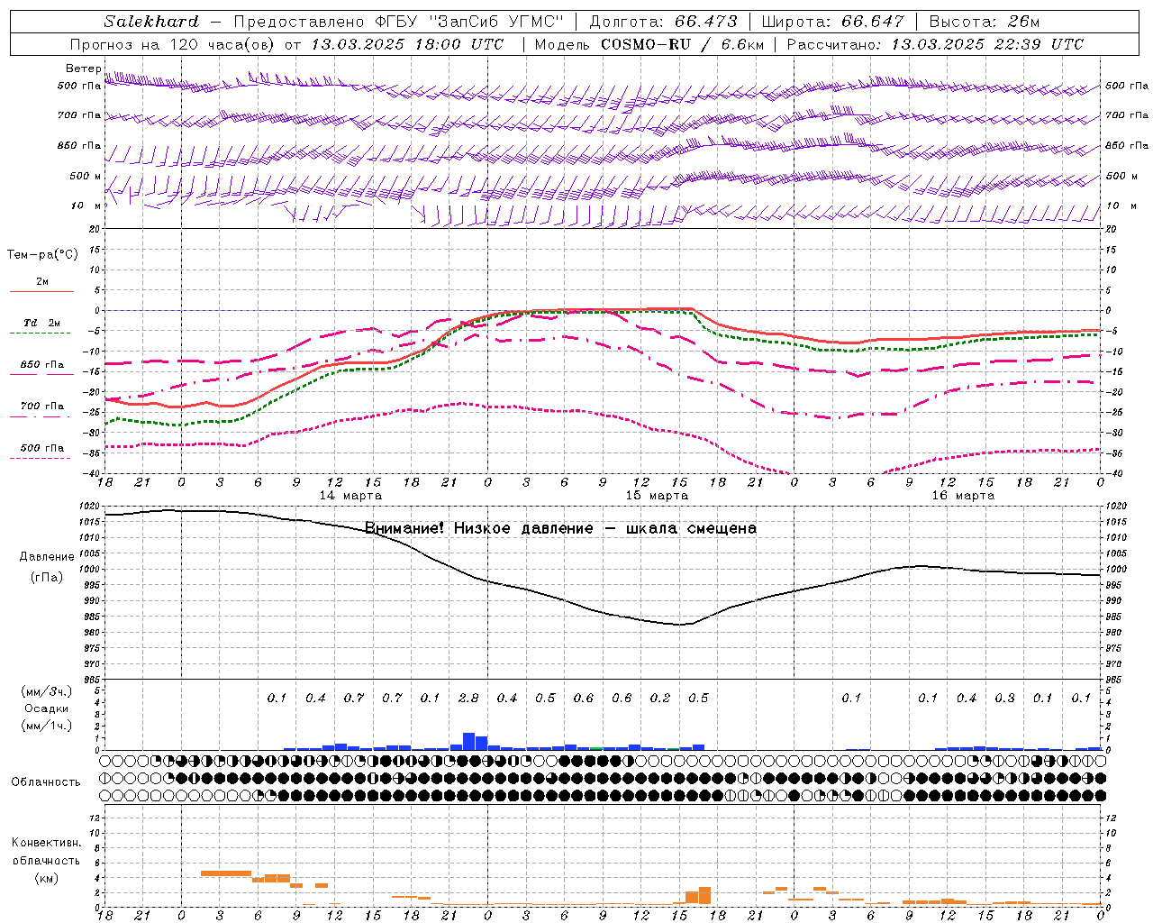Click the "0.2" three-hour precipitation value

[660, 698]
